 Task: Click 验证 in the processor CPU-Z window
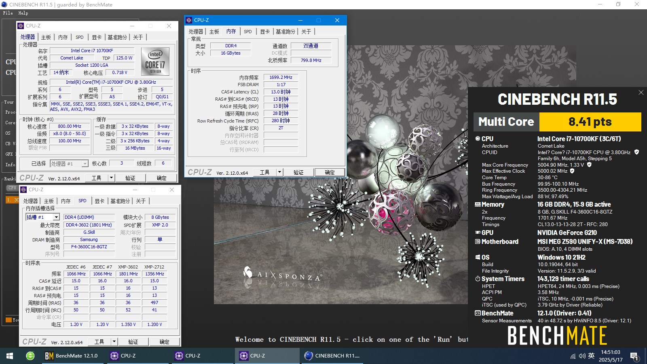coord(130,178)
